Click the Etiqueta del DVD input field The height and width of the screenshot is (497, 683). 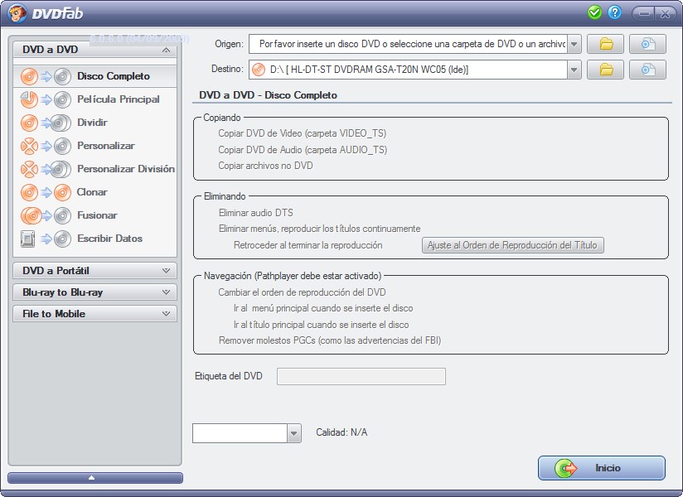tap(361, 376)
